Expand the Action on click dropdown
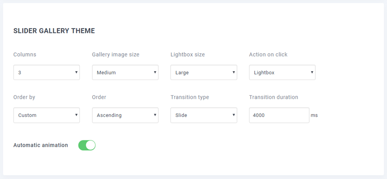387x179 pixels. tap(282, 73)
